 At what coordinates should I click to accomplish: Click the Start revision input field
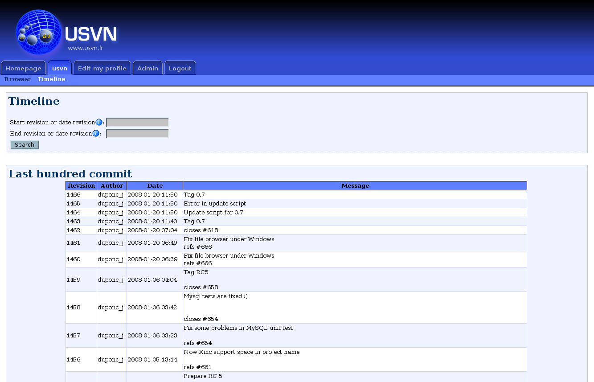pyautogui.click(x=137, y=122)
